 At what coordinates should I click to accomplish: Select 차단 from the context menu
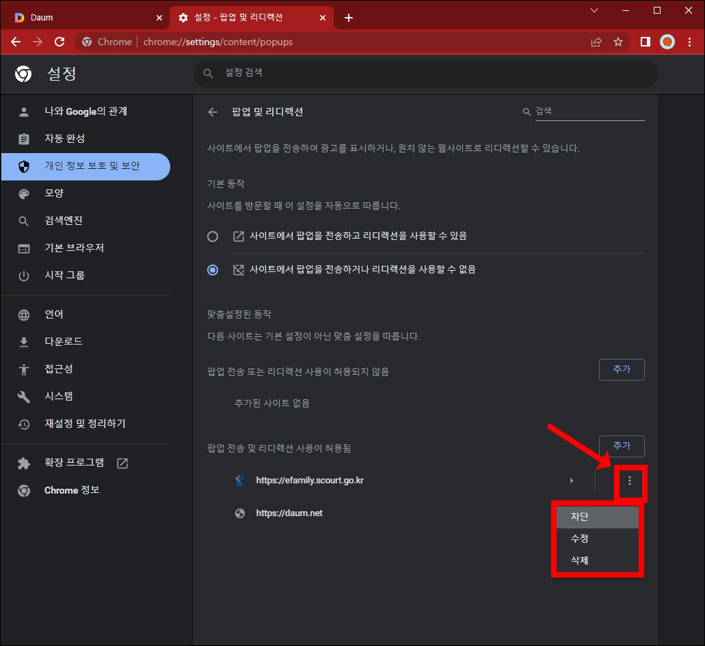coord(597,517)
